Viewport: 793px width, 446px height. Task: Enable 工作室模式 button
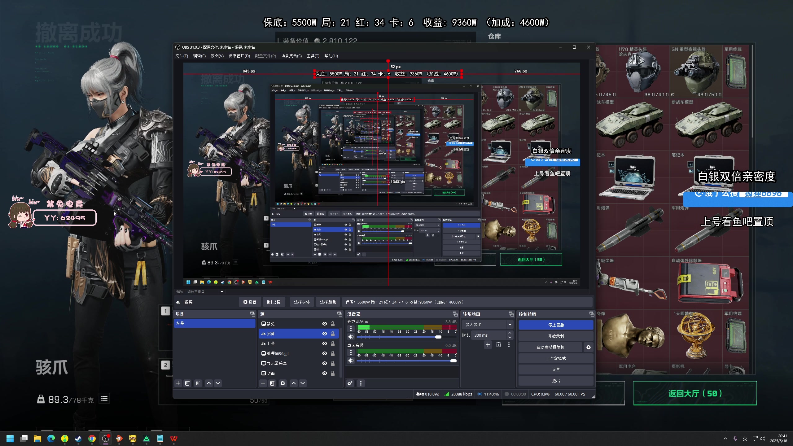(556, 358)
